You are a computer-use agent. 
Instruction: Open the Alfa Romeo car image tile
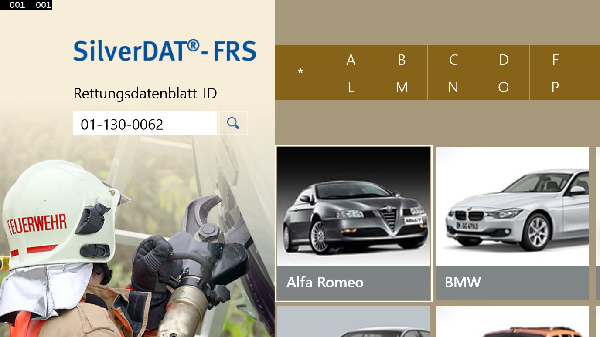tap(354, 206)
